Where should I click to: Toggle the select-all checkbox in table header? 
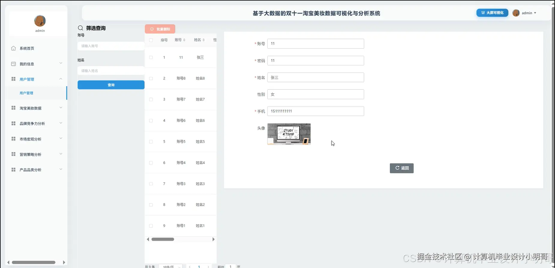[151, 40]
